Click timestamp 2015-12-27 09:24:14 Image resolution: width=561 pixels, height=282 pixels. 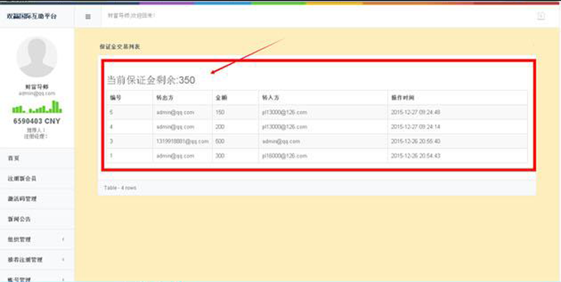point(416,127)
